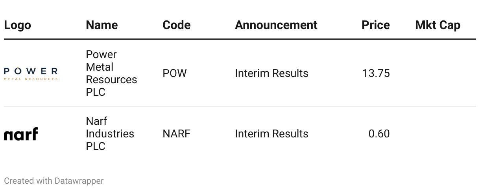480x190 pixels.
Task: Click the Name column header
Action: (102, 25)
